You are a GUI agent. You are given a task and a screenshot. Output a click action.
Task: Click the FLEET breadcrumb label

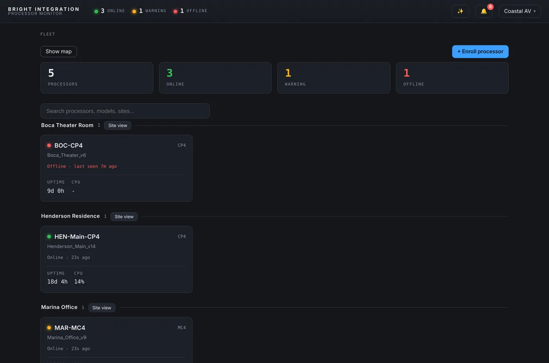48,34
